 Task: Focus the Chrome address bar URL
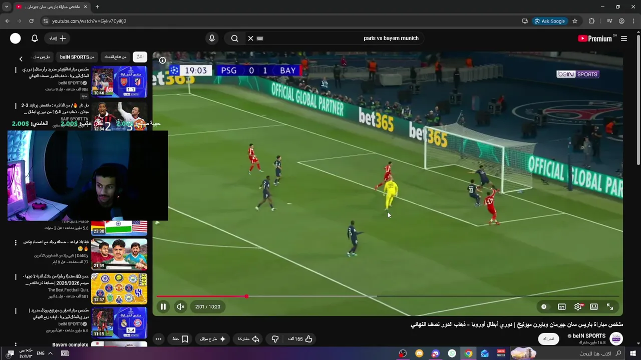[x=89, y=21]
